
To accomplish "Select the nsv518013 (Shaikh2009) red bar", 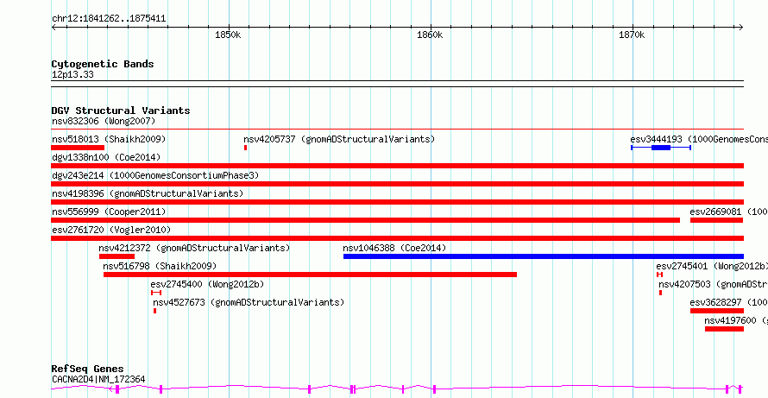I will tap(78, 148).
